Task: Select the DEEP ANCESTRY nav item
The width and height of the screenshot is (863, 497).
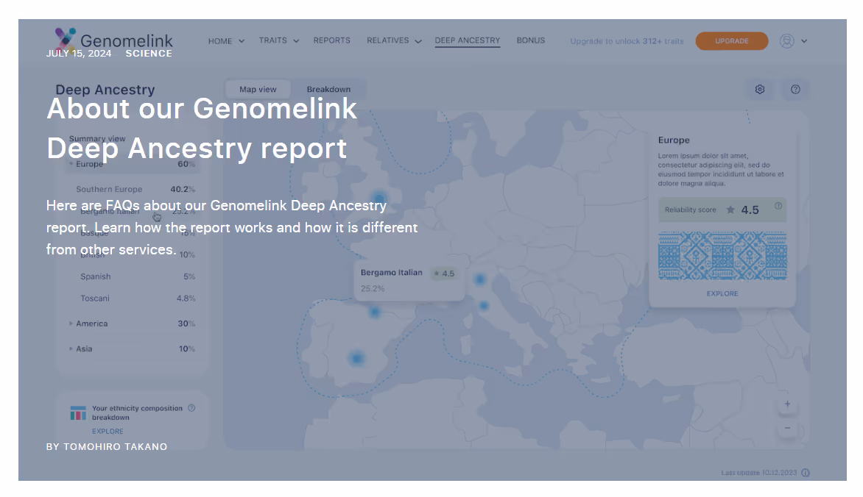Action: 468,40
